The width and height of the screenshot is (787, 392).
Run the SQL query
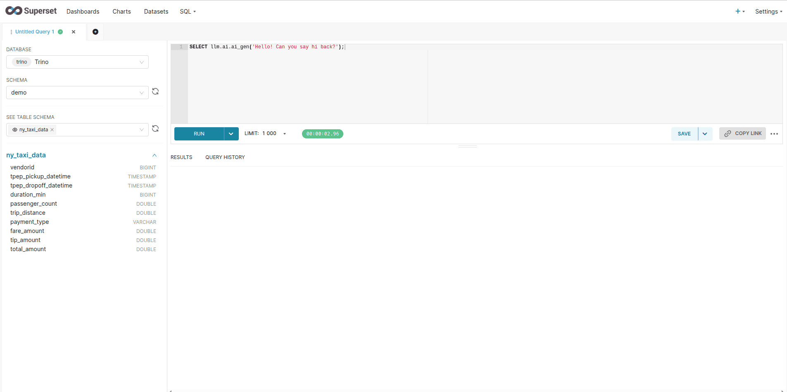click(199, 134)
